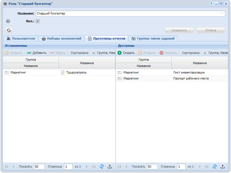Click the Показать page size field in Доступны
Image resolution: width=231 pixels, height=173 pixels.
[152, 166]
